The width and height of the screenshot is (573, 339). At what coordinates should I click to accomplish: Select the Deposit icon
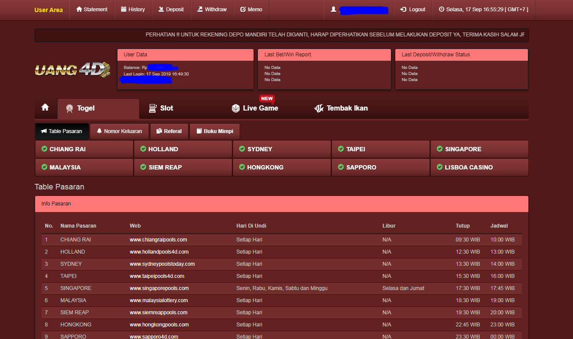tap(162, 9)
